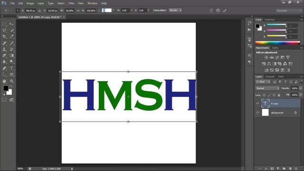Viewport: 304px width, 171px height.
Task: Select the Horizontal Type tool
Action: click(x=11, y=68)
